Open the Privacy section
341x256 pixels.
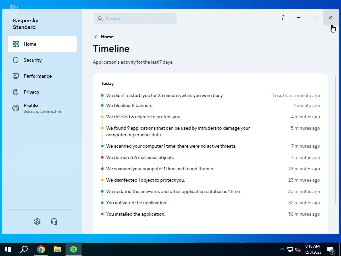pos(42,92)
